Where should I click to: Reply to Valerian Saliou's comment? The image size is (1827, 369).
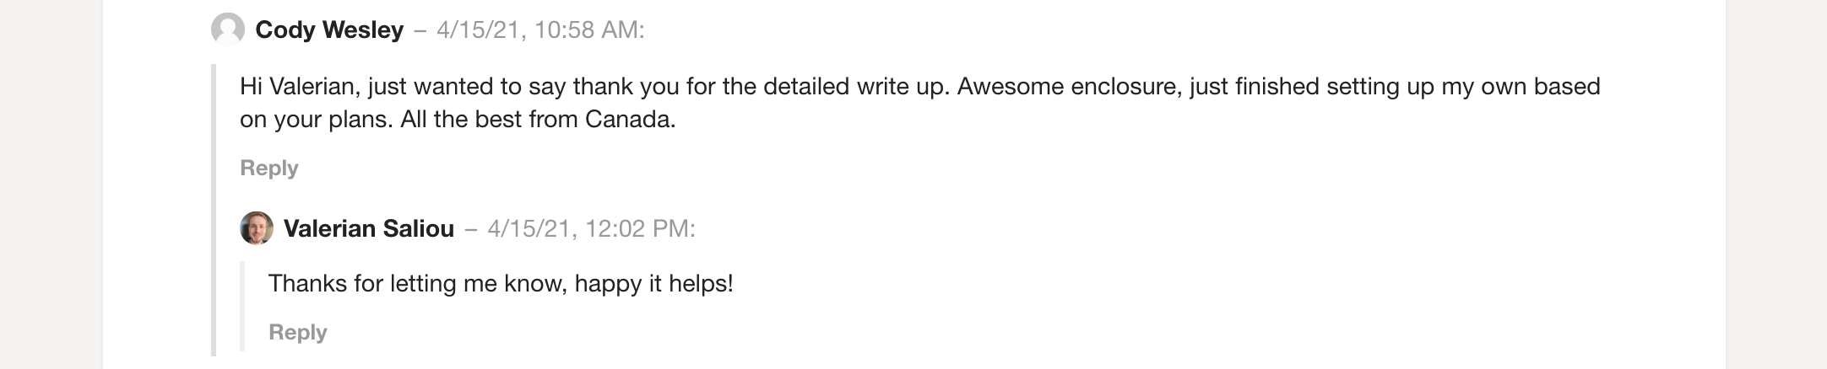tap(297, 332)
